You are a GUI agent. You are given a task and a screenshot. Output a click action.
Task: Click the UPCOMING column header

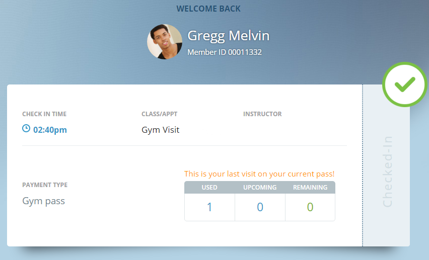[x=260, y=187]
